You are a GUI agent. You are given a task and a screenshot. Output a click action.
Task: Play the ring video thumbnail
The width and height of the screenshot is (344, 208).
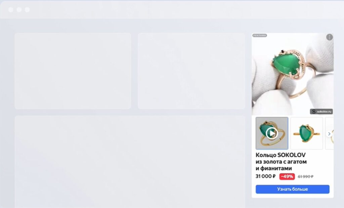coord(272,133)
